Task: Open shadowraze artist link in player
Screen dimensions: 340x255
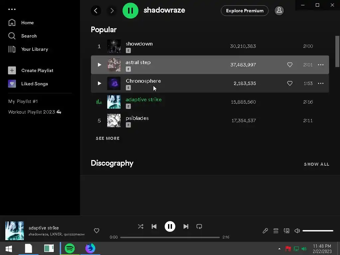Action: coord(39,234)
